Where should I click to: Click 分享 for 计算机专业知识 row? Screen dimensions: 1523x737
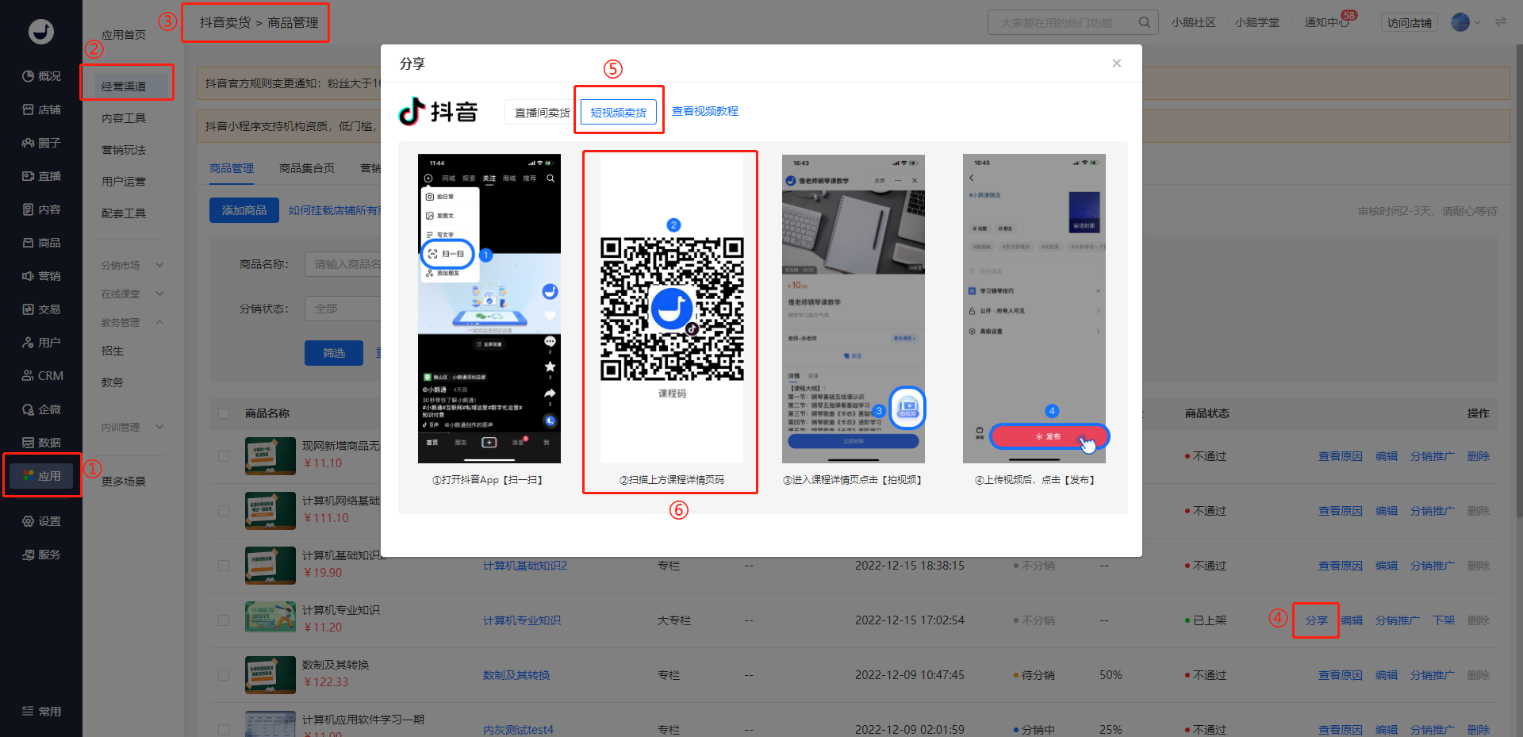[1317, 620]
